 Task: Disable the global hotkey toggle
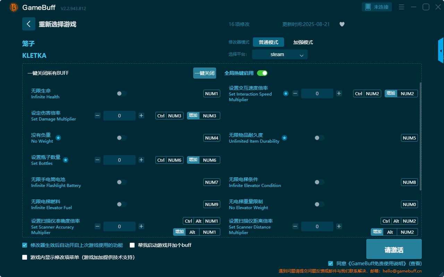click(262, 73)
